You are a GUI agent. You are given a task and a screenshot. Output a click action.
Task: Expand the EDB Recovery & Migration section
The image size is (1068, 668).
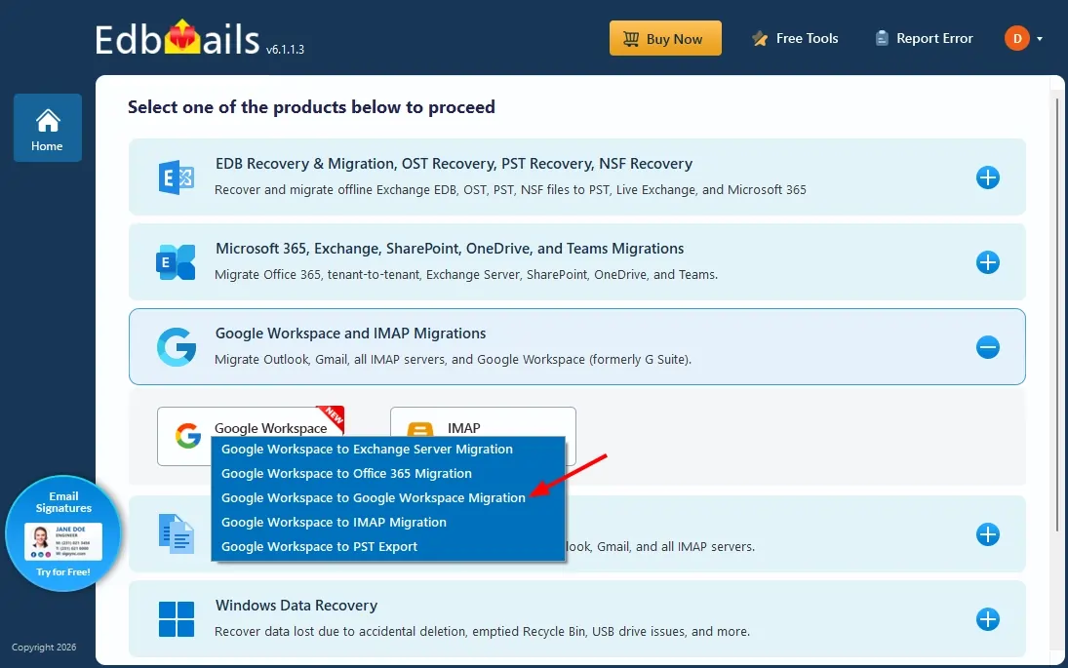[988, 177]
